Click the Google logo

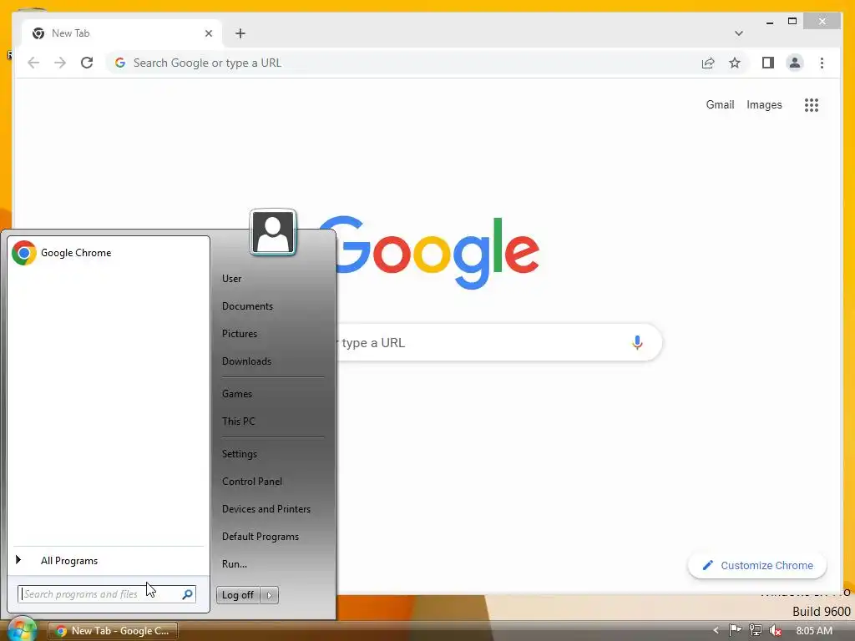tap(430, 251)
